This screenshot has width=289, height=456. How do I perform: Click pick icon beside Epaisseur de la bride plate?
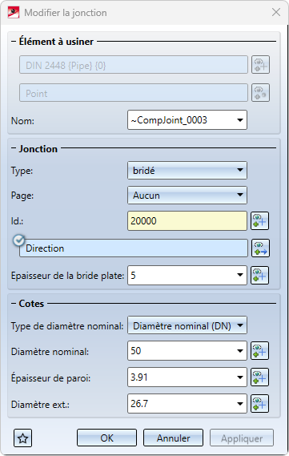pos(259,275)
